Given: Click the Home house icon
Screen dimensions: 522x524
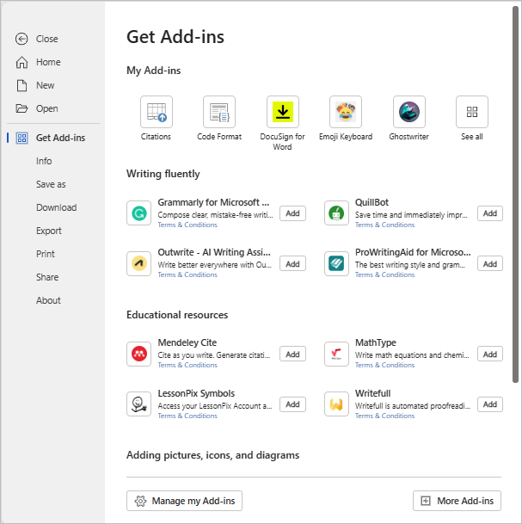Looking at the screenshot, I should tap(21, 62).
